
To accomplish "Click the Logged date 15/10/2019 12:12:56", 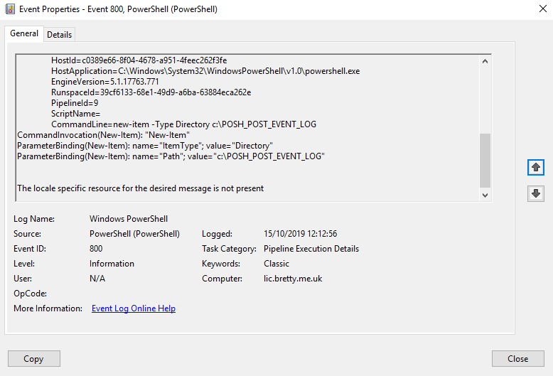I will coord(300,234).
